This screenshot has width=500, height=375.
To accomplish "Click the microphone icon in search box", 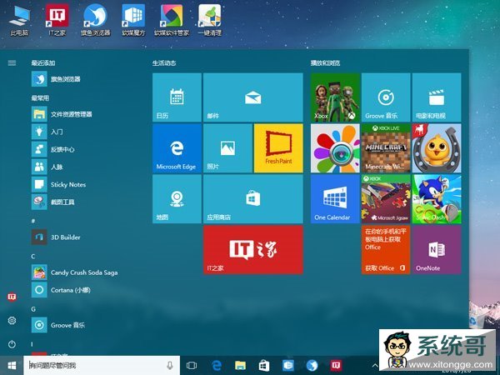I will [170, 366].
